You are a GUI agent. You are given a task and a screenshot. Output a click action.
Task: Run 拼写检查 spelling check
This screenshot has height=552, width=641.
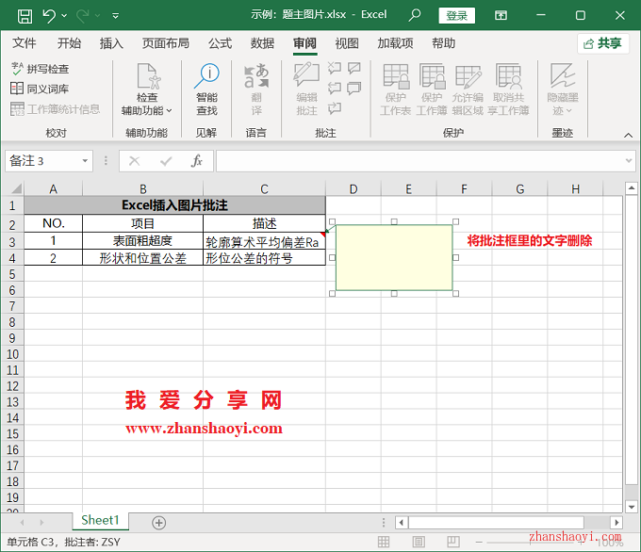(40, 69)
